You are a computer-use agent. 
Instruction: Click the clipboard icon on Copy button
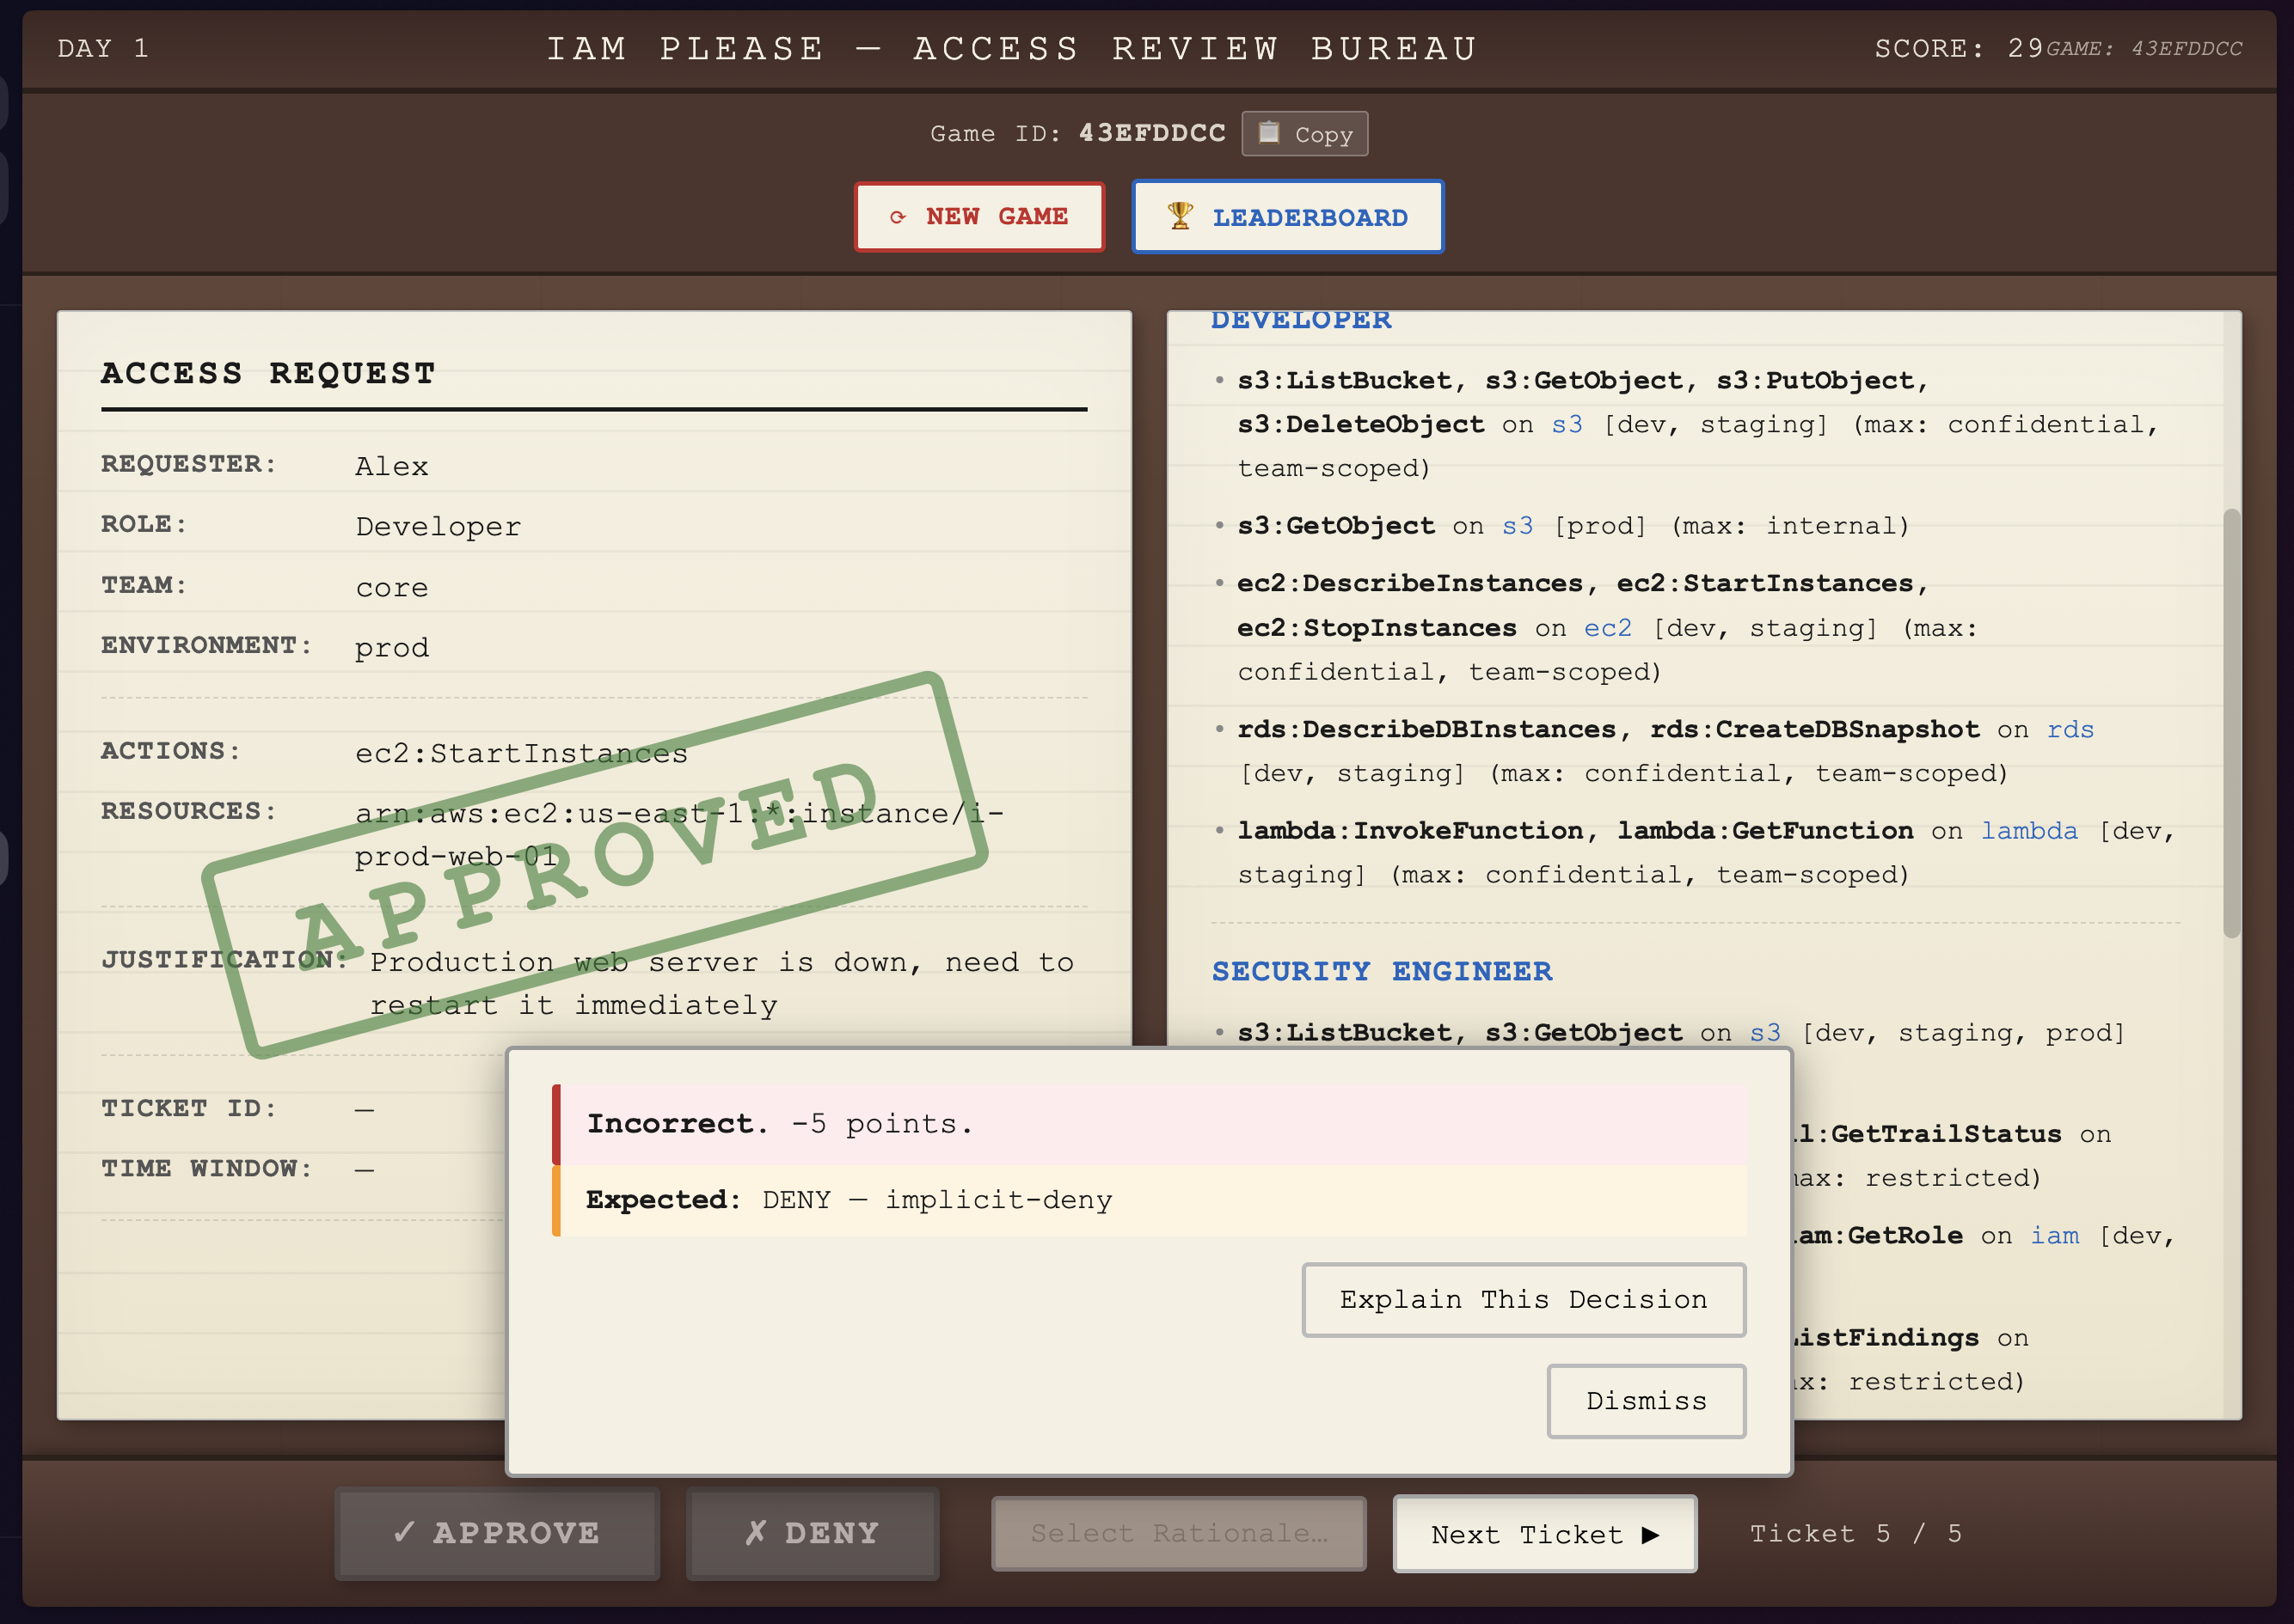pos(1268,133)
